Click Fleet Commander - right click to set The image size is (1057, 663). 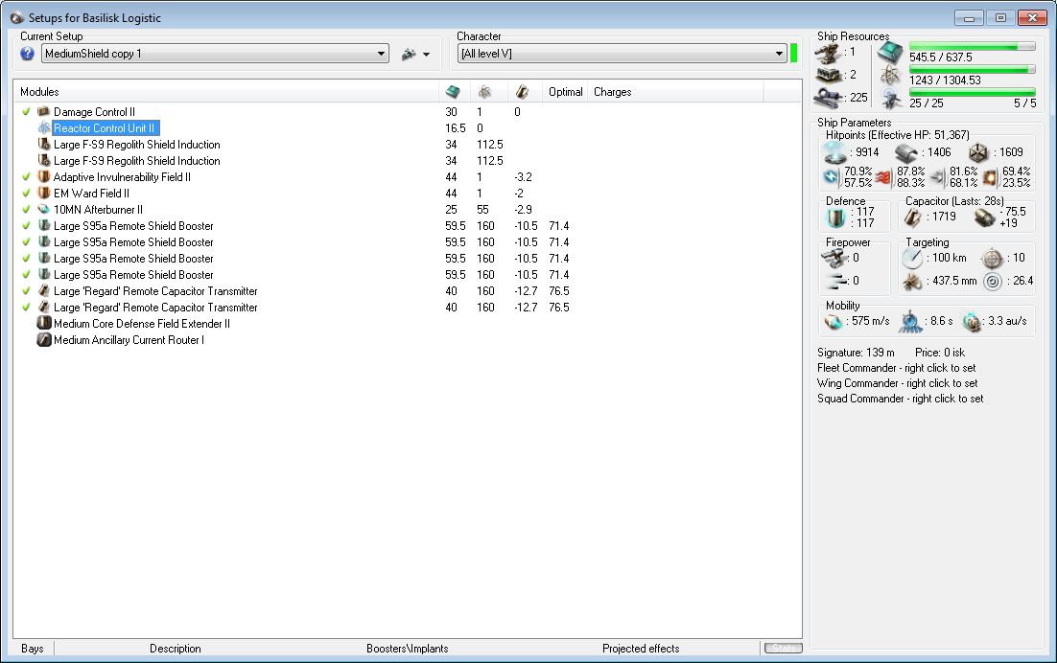coord(897,368)
